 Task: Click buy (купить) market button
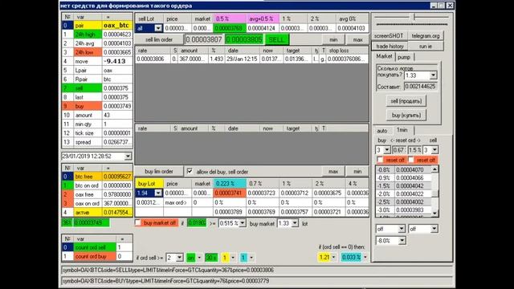point(406,115)
